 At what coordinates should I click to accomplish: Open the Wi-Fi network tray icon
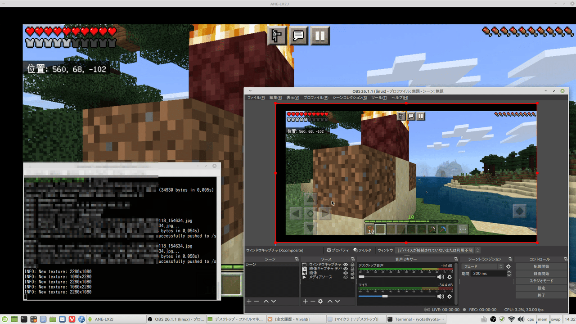pos(511,319)
